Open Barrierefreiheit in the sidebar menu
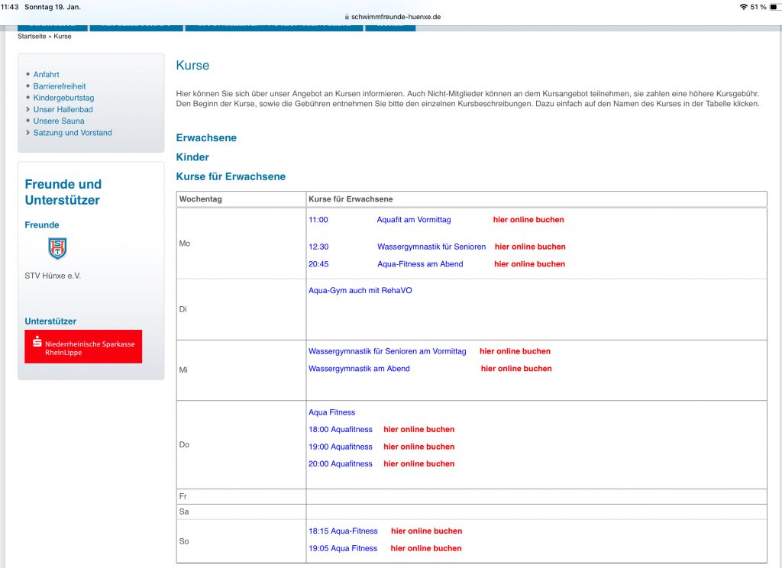The height and width of the screenshot is (568, 782). click(60, 86)
